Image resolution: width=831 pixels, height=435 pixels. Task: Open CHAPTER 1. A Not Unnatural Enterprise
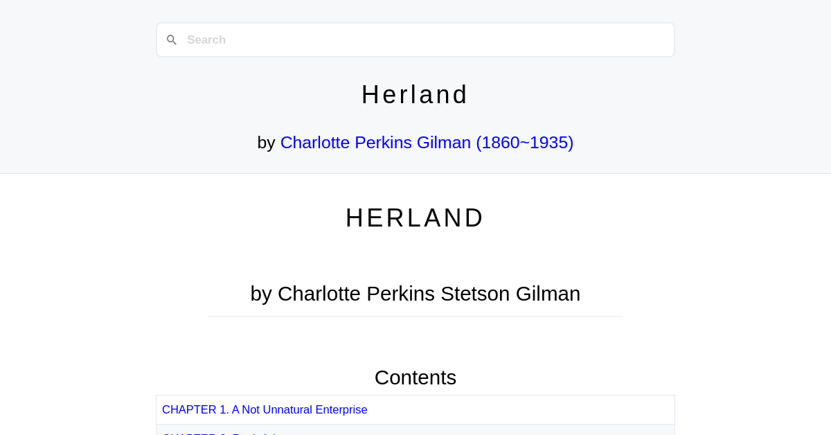point(265,409)
